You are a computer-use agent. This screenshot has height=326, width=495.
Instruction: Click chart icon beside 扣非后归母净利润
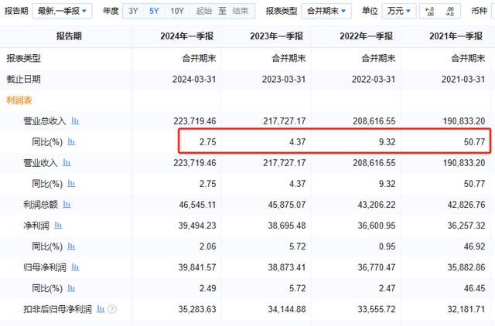click(x=97, y=309)
